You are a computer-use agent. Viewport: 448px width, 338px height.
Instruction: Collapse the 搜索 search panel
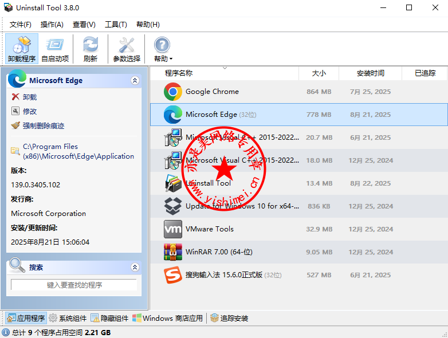tap(135, 267)
